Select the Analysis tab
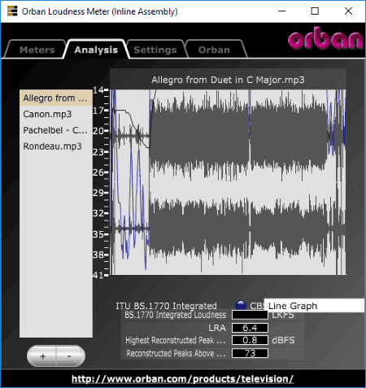366x388 pixels. pos(96,50)
